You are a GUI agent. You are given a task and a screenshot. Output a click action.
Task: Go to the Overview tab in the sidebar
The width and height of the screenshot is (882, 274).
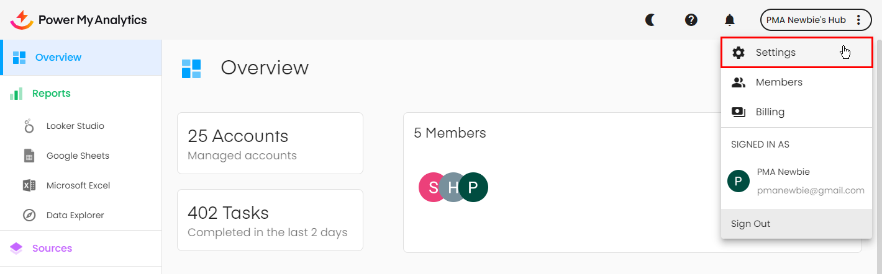point(58,58)
